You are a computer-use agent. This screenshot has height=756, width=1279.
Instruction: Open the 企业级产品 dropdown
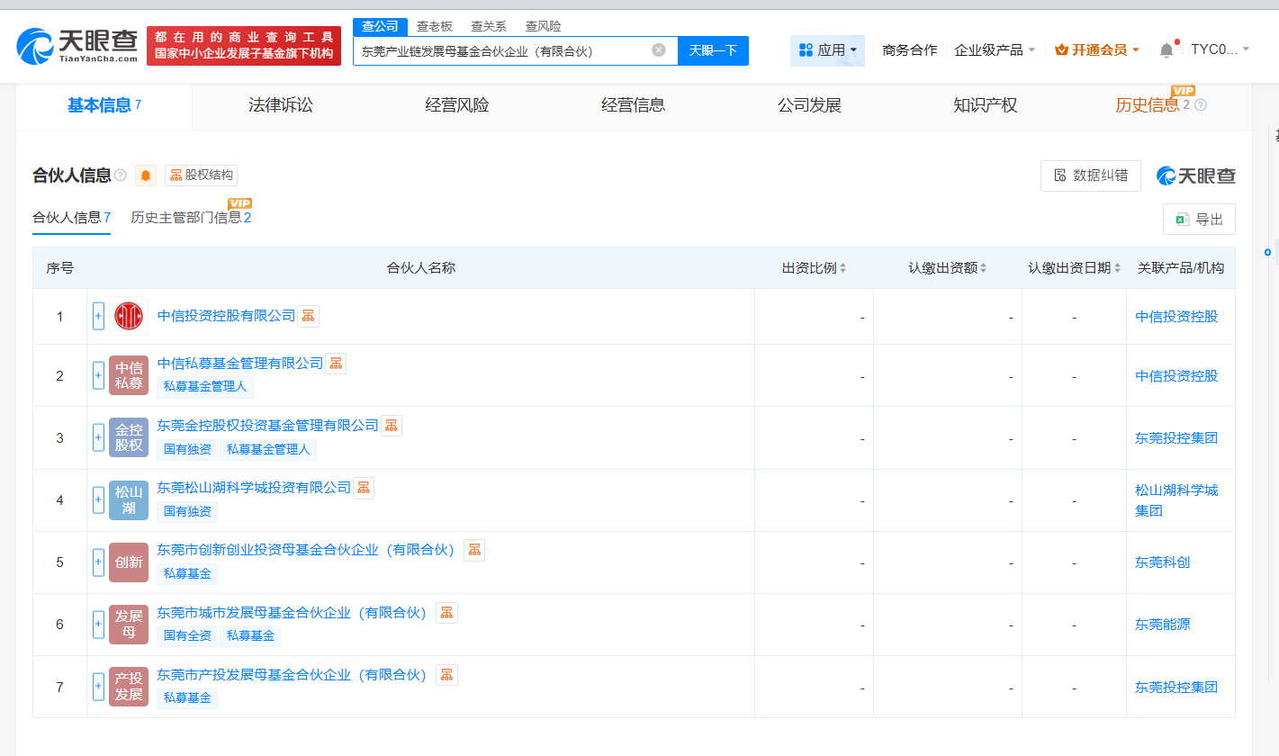click(990, 49)
